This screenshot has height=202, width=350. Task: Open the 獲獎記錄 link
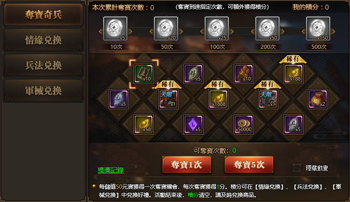[x=111, y=170]
